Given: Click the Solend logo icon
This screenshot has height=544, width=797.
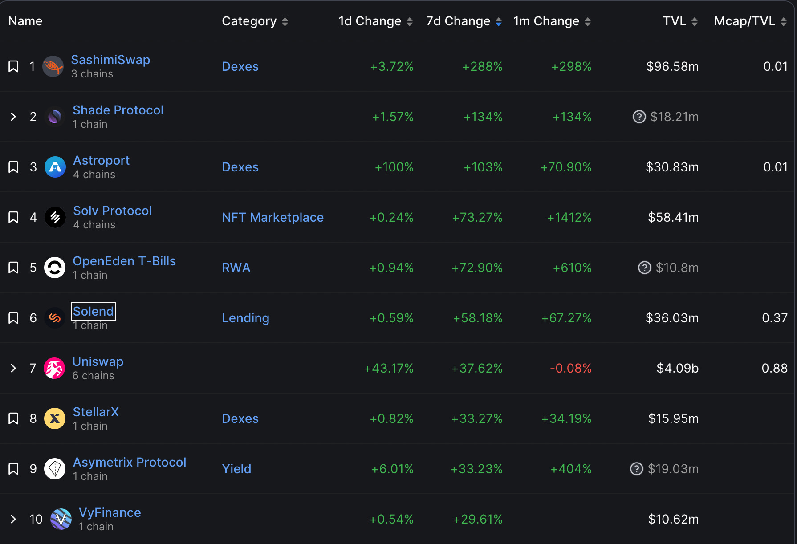Looking at the screenshot, I should click(x=55, y=318).
